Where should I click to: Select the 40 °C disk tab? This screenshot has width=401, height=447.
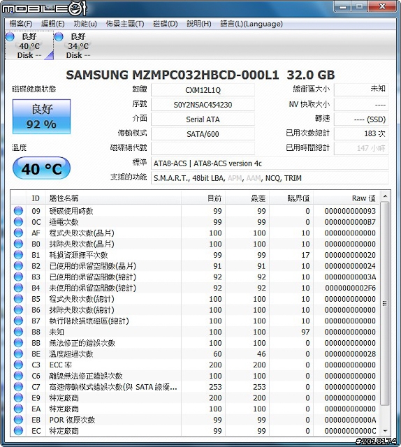click(29, 45)
